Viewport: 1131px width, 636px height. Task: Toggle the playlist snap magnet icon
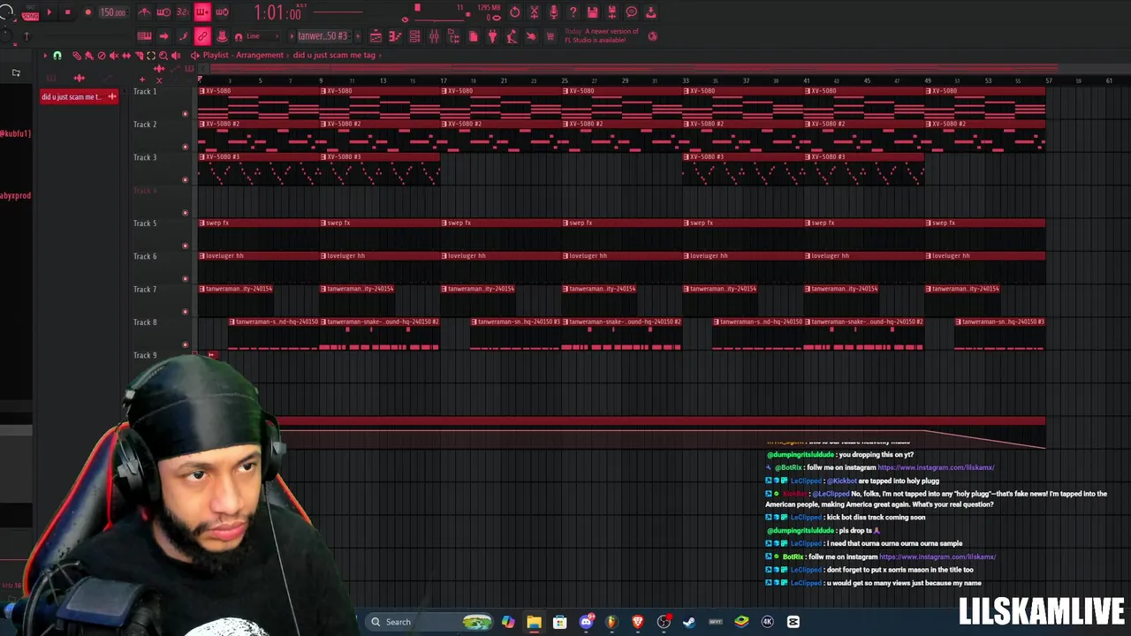click(57, 55)
